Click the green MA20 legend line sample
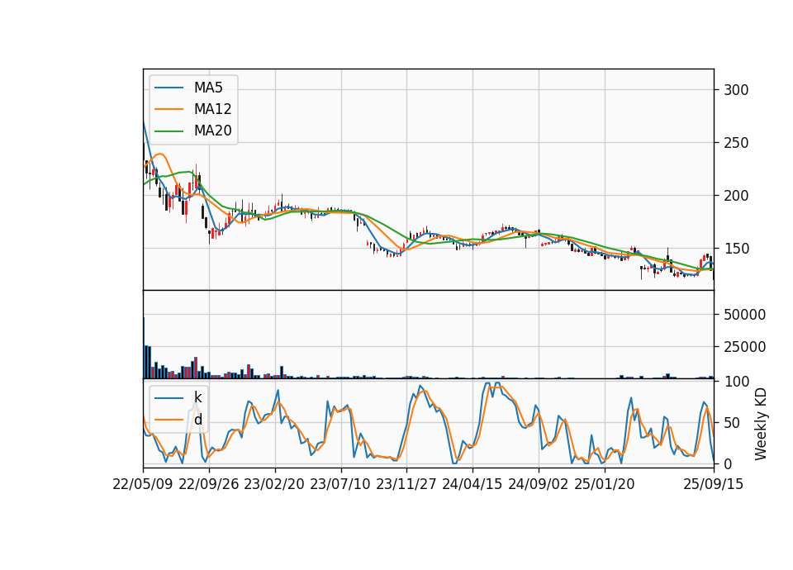This screenshot has height=570, width=793. coord(169,131)
